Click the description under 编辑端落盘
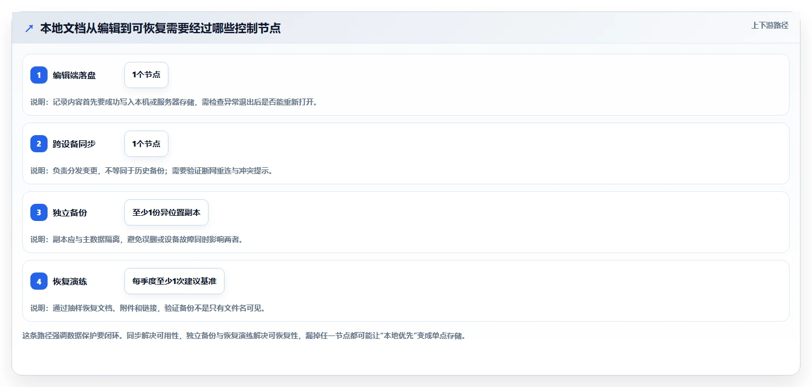The image size is (812, 387). [174, 102]
